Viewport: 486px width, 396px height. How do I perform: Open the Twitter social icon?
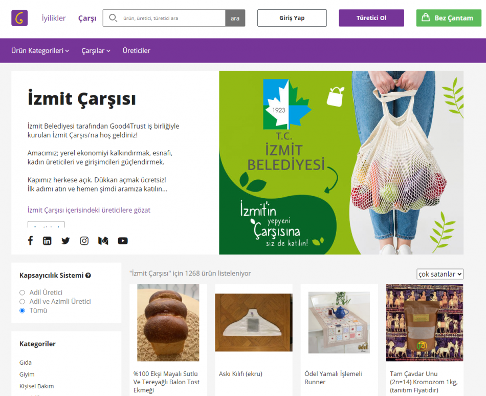[65, 241]
